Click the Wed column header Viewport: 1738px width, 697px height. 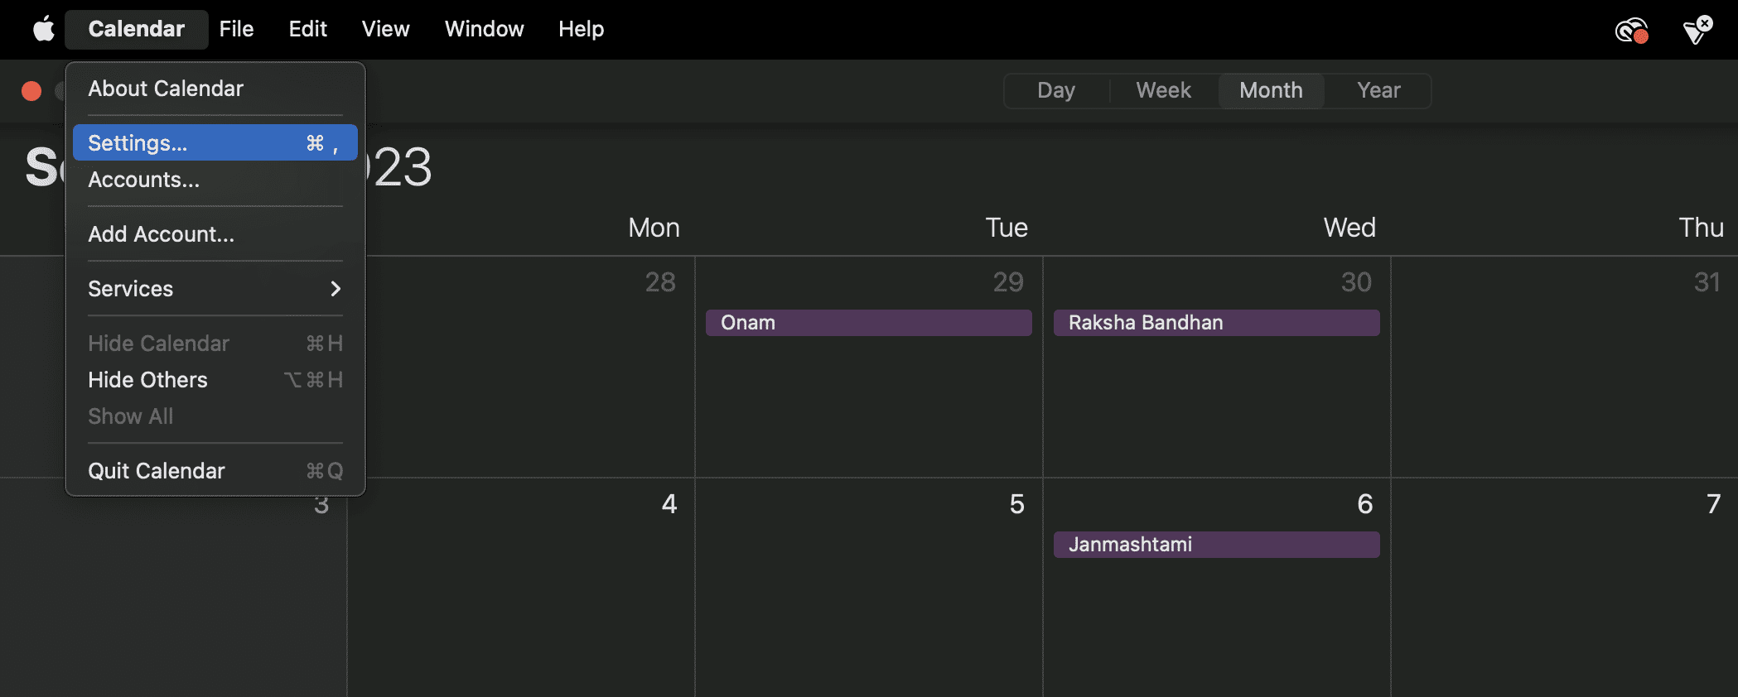1349,228
